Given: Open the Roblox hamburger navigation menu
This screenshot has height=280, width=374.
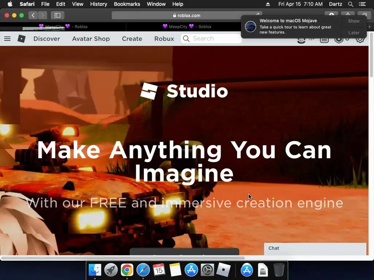Looking at the screenshot, I should (7, 39).
